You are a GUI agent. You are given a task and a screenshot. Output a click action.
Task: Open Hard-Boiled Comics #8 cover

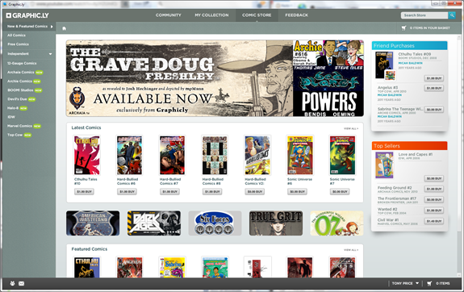coord(215,156)
